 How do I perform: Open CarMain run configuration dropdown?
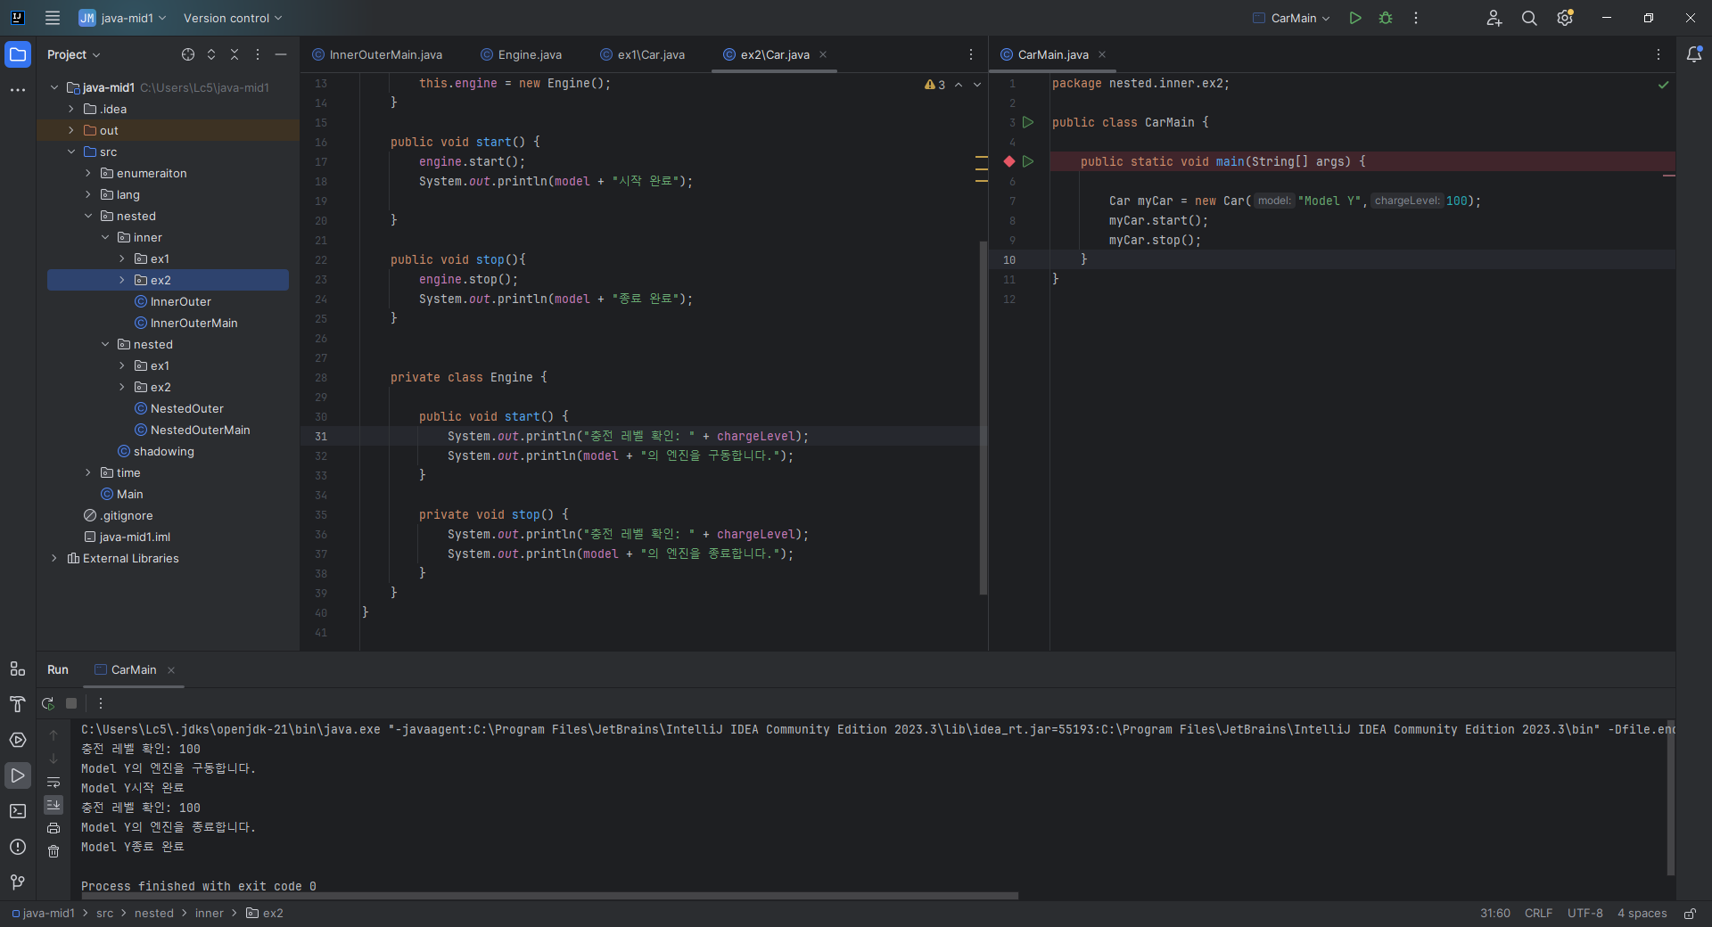pos(1292,18)
